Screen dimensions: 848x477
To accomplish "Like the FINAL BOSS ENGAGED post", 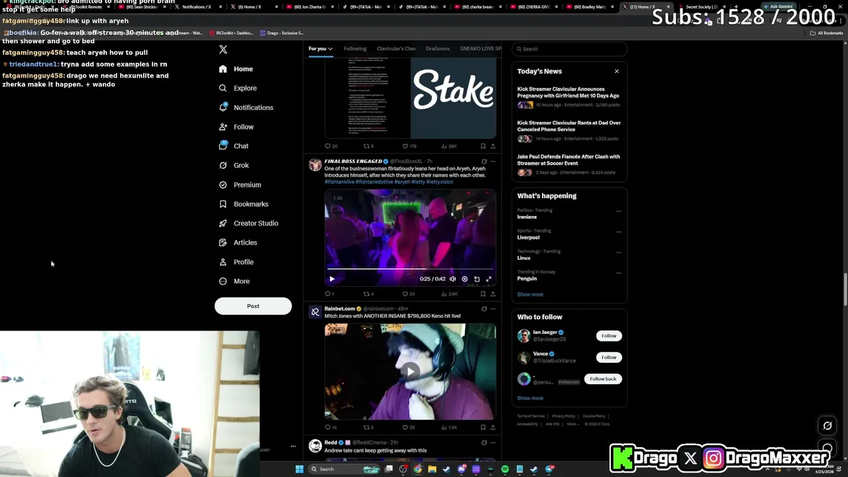I will pyautogui.click(x=408, y=294).
